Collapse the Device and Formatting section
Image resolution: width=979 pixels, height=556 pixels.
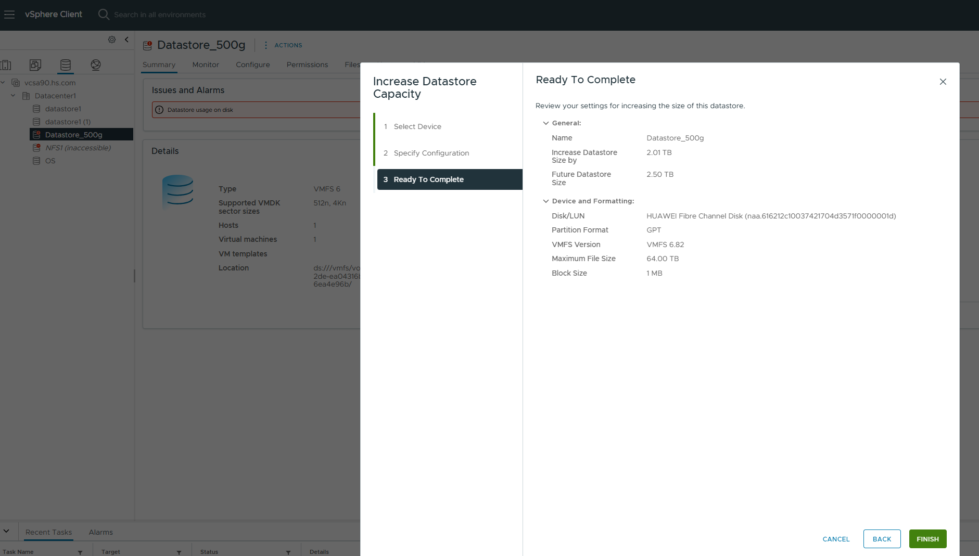tap(546, 201)
